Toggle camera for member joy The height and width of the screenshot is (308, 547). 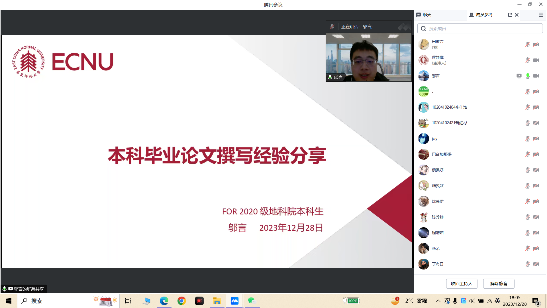[x=536, y=139]
